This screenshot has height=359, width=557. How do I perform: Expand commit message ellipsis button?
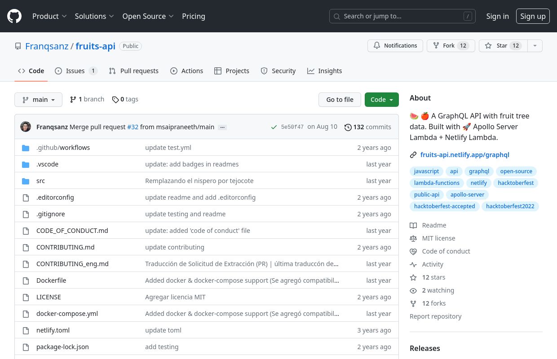click(x=222, y=127)
